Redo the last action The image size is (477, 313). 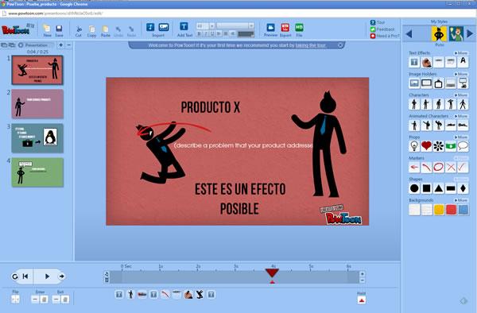click(x=131, y=29)
